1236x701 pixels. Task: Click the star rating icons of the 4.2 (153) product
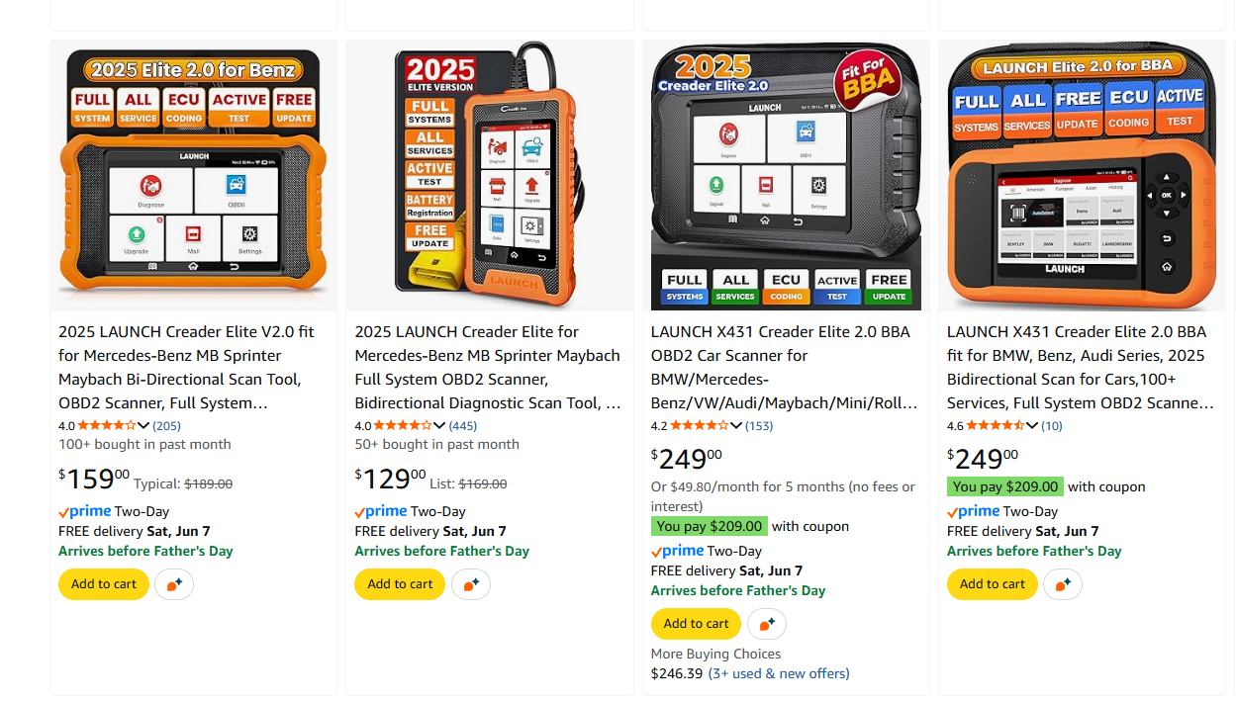pos(700,426)
